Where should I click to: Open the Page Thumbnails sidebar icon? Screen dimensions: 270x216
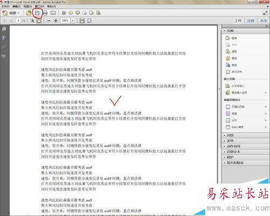(4, 29)
